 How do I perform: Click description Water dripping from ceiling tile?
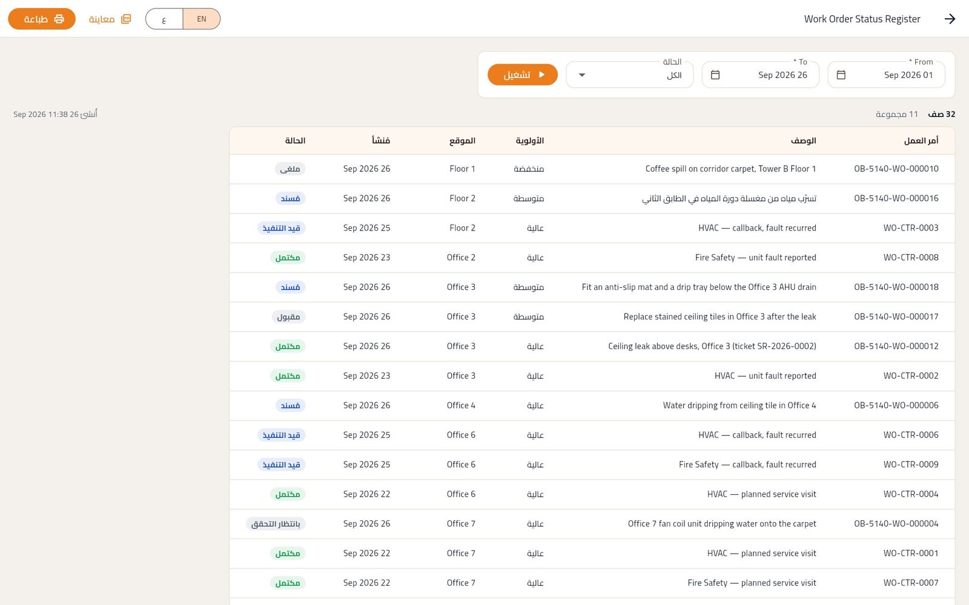(x=739, y=406)
